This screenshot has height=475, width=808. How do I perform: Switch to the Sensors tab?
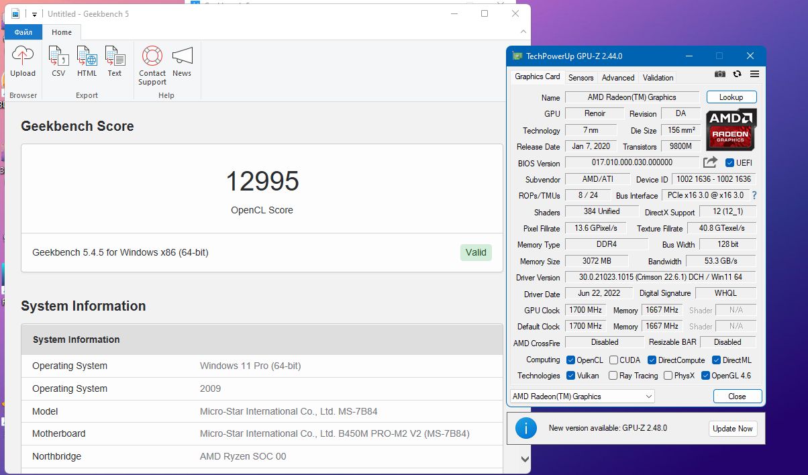(581, 78)
